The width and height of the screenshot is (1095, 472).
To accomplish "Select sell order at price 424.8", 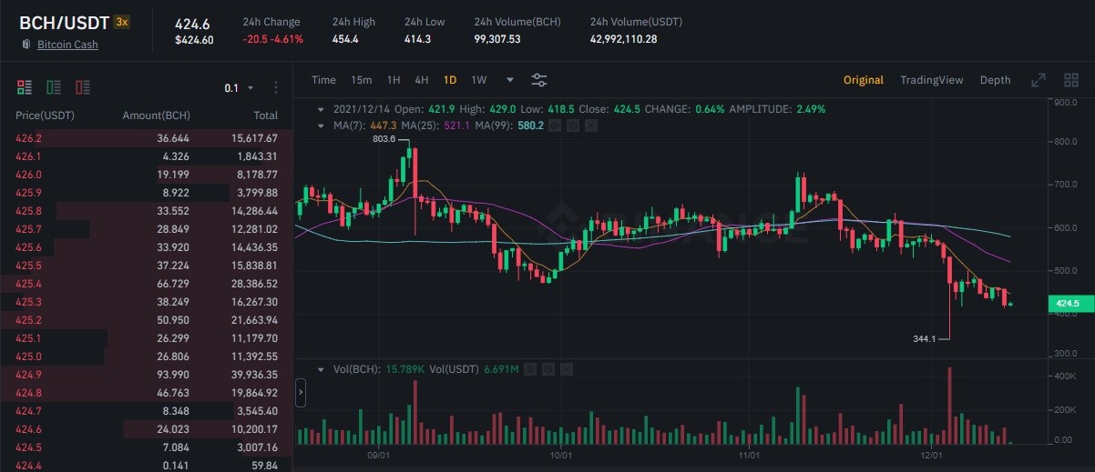I will point(147,393).
